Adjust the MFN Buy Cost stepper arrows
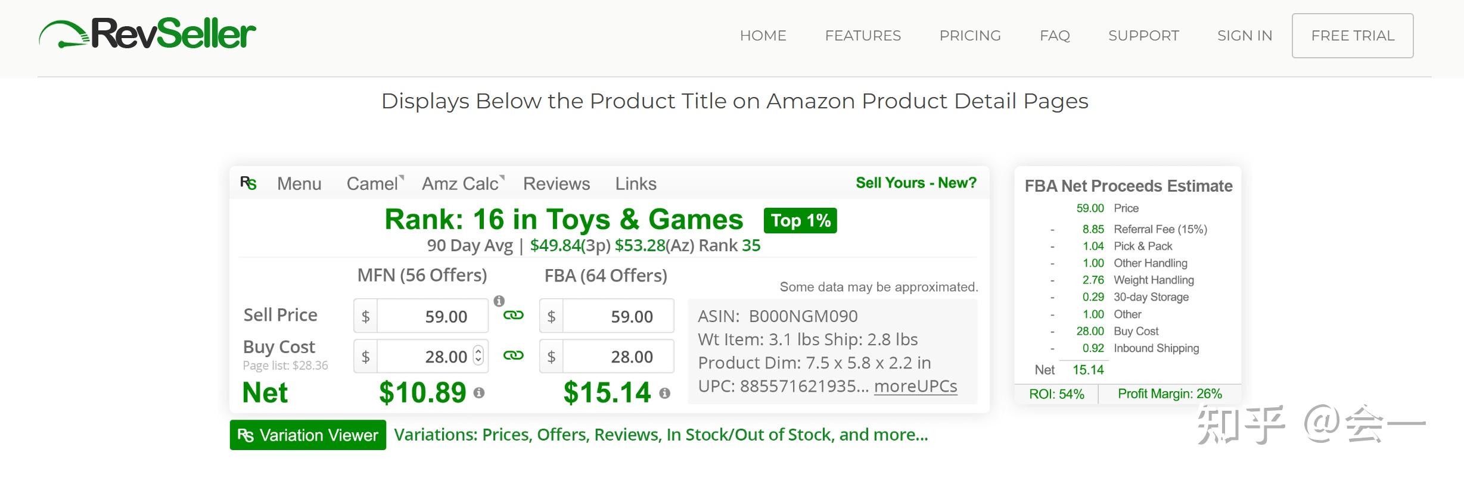1464x484 pixels. 478,355
